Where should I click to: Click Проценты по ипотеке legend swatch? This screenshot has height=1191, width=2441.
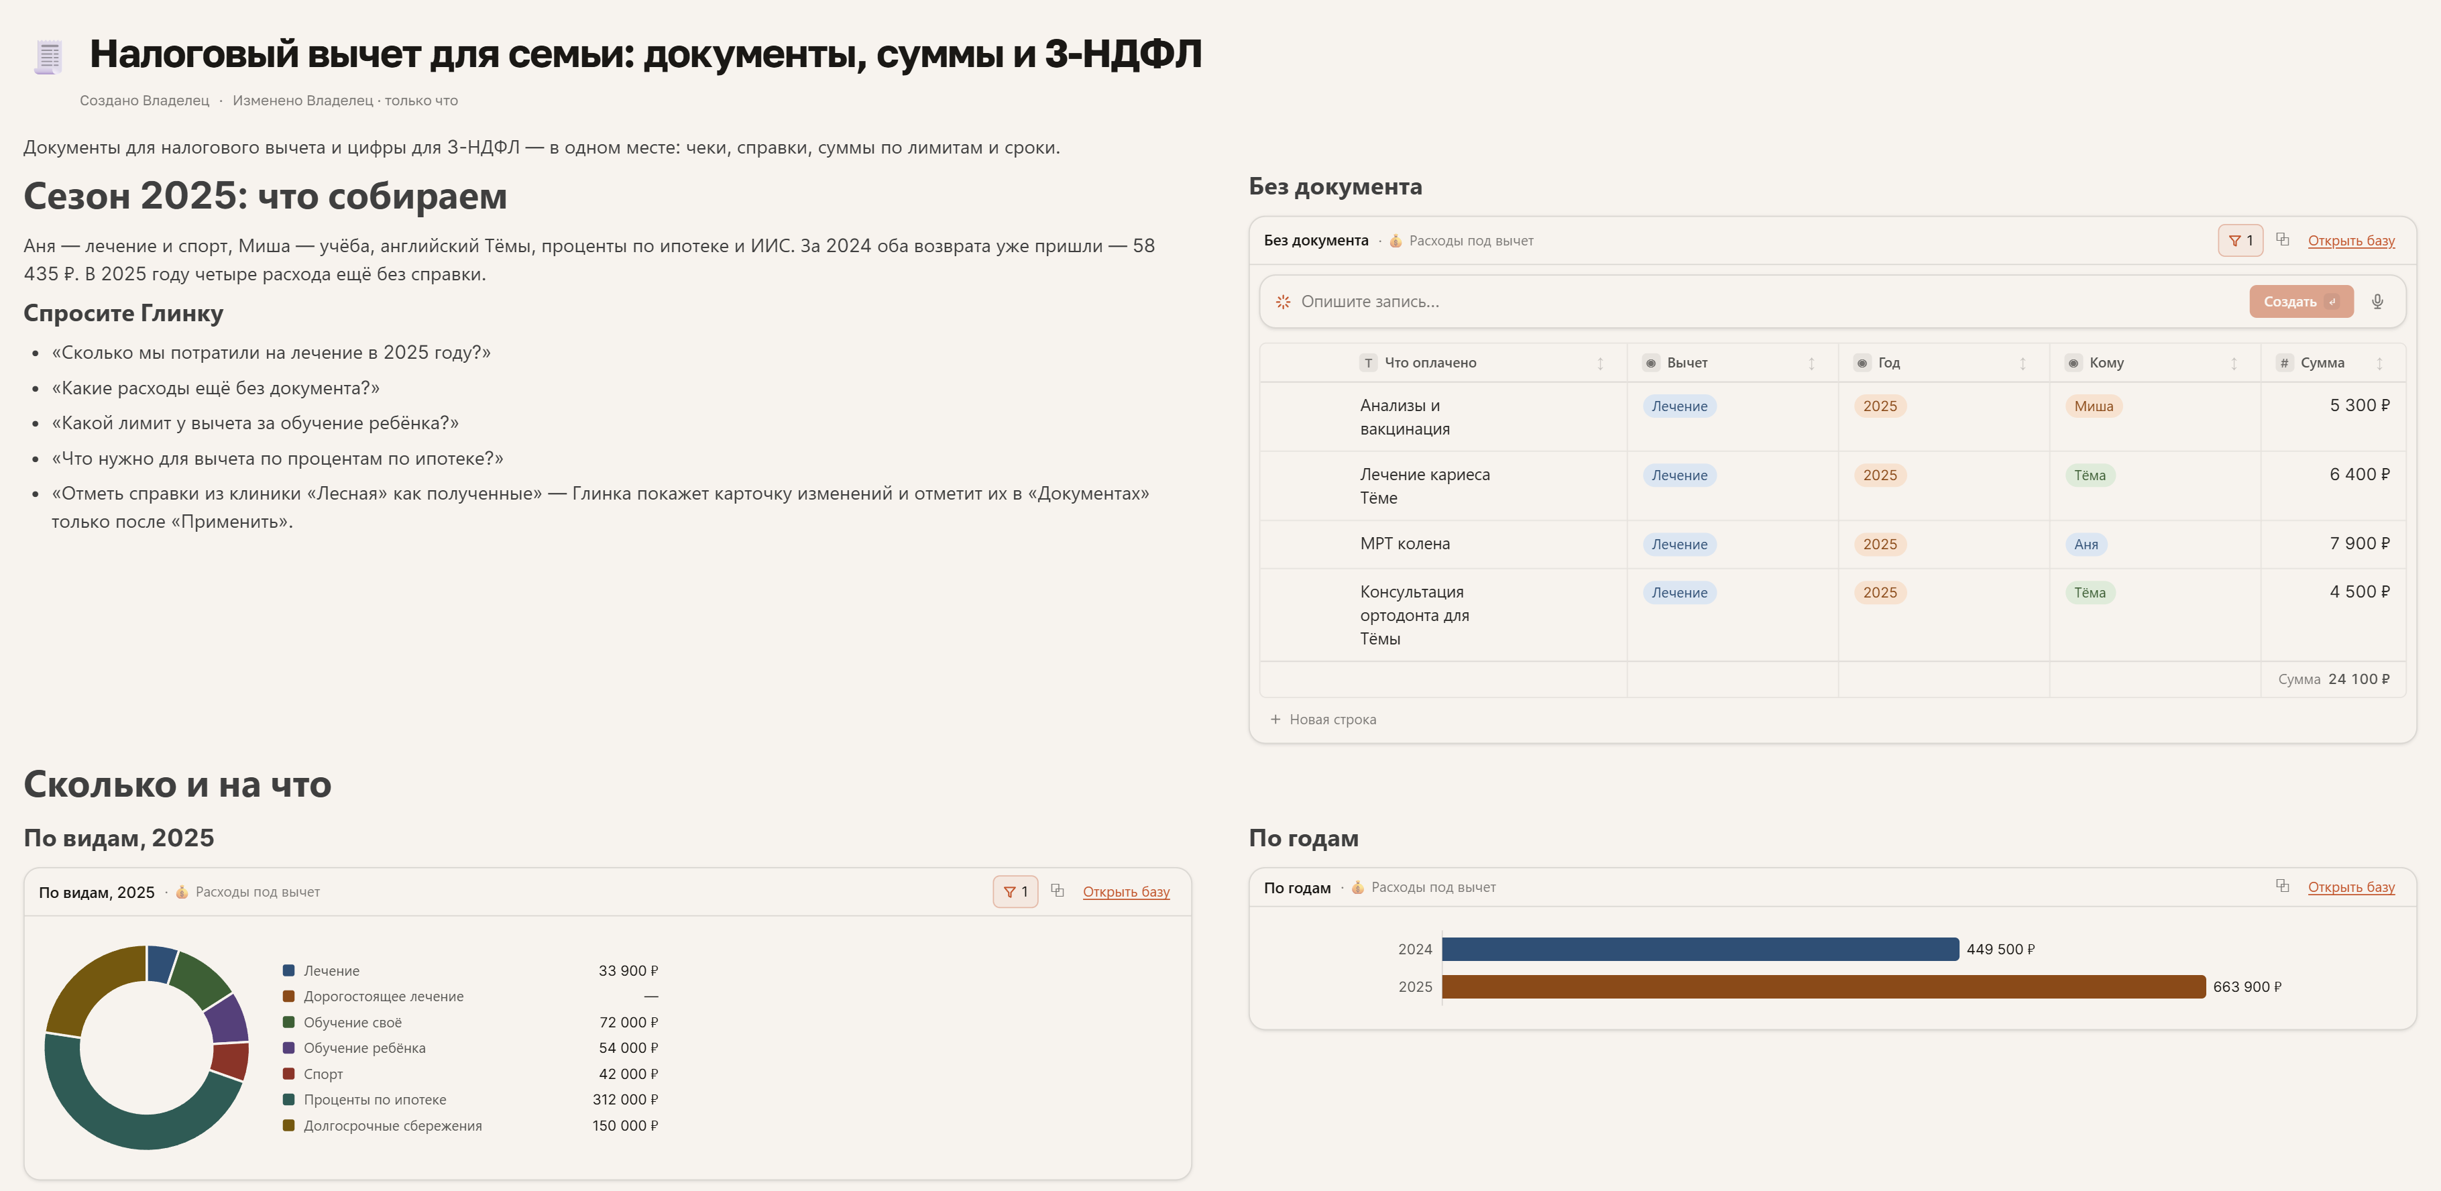point(289,1099)
